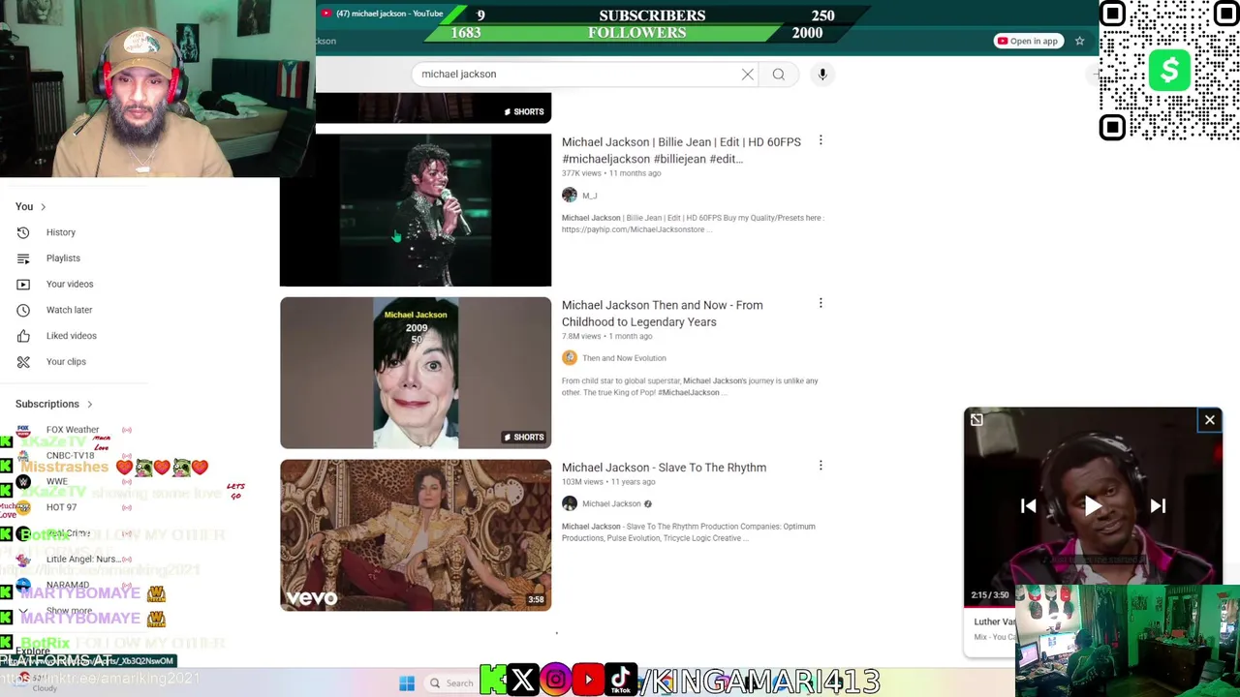
Task: Open Playlists in the sidebar
Action: [x=63, y=258]
